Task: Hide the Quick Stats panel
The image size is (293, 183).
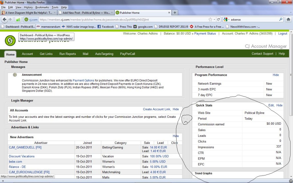Action: [x=279, y=105]
